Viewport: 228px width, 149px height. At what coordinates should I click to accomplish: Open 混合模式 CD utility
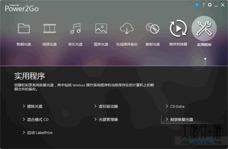[x=38, y=120]
